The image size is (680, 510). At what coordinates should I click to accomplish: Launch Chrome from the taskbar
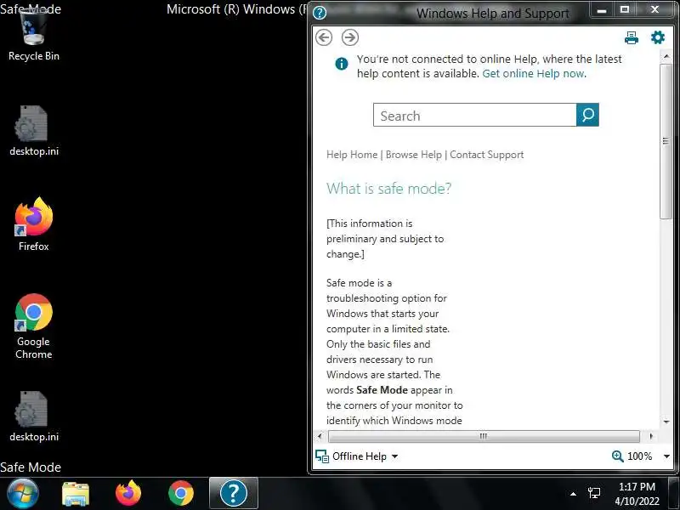pos(181,494)
